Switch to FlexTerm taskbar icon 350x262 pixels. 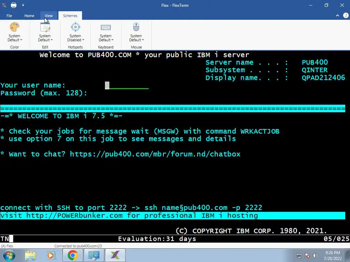coord(115,255)
